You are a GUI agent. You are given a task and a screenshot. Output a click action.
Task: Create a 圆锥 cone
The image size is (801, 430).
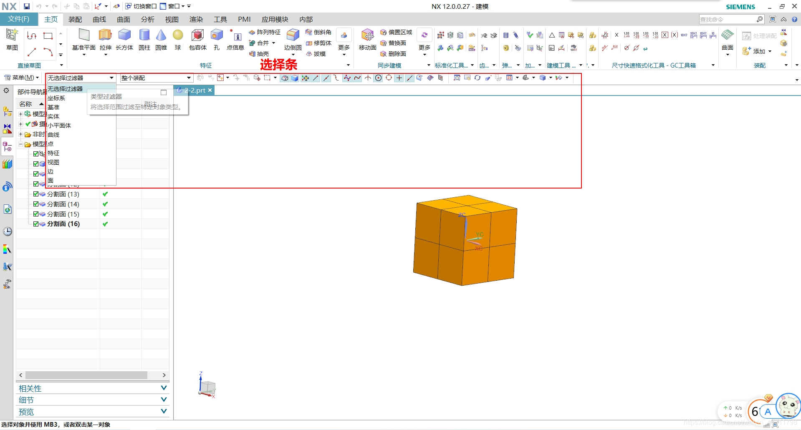pyautogui.click(x=161, y=39)
